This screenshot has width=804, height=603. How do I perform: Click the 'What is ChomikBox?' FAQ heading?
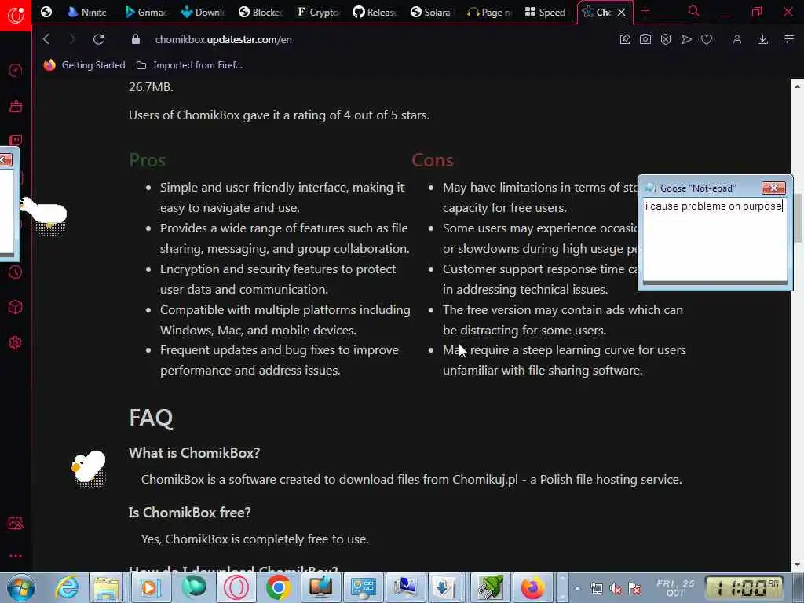[x=195, y=453]
